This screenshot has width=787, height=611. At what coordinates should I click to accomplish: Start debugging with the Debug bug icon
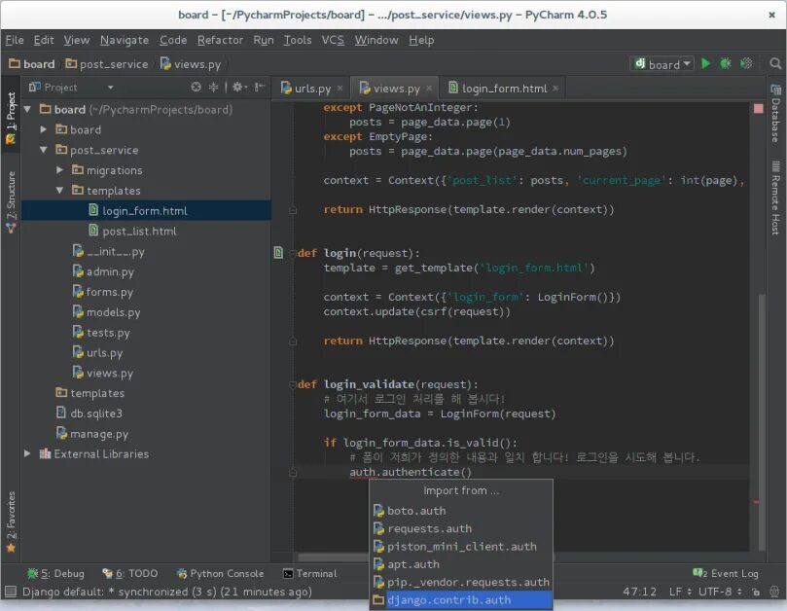click(726, 63)
